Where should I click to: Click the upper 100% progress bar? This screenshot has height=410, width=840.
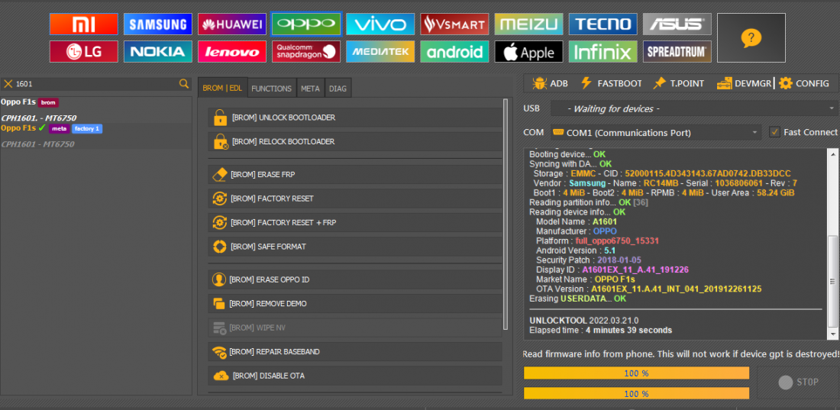click(x=636, y=373)
